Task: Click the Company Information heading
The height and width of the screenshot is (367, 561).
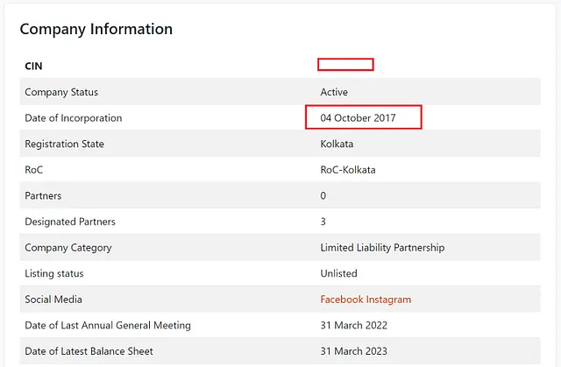Action: 96,29
